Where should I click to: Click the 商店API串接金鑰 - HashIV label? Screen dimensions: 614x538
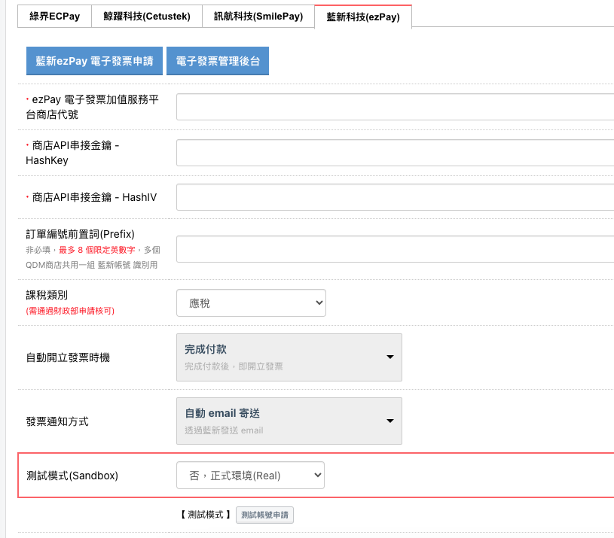click(x=91, y=197)
